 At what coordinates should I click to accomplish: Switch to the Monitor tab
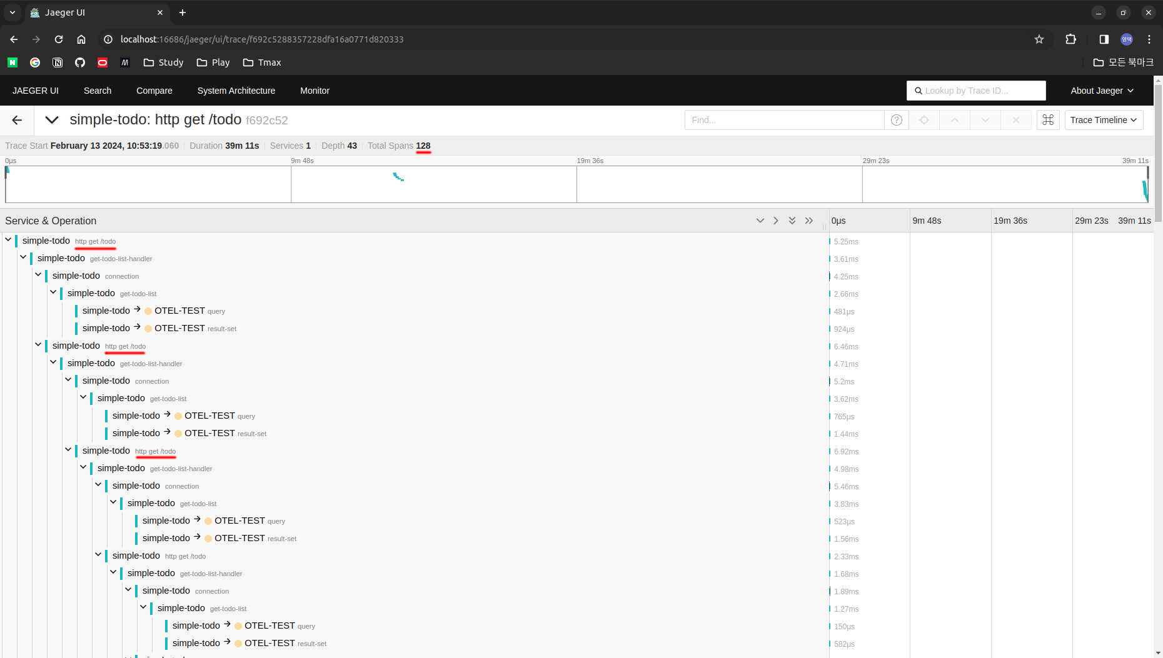click(315, 91)
